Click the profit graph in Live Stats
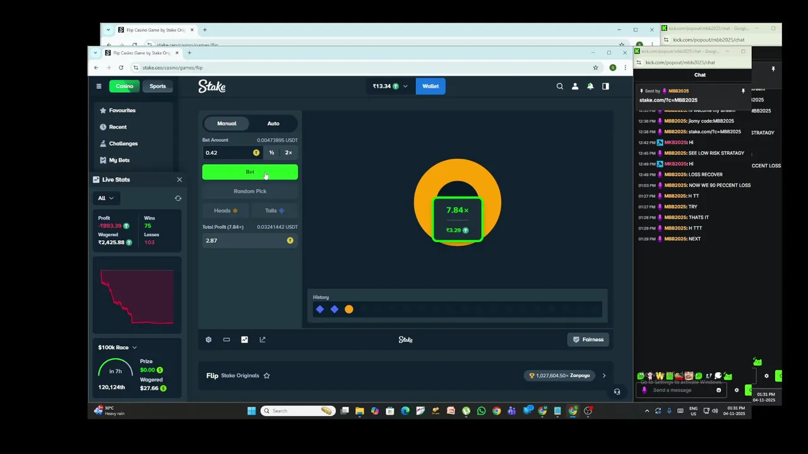The width and height of the screenshot is (808, 454). coord(137,296)
